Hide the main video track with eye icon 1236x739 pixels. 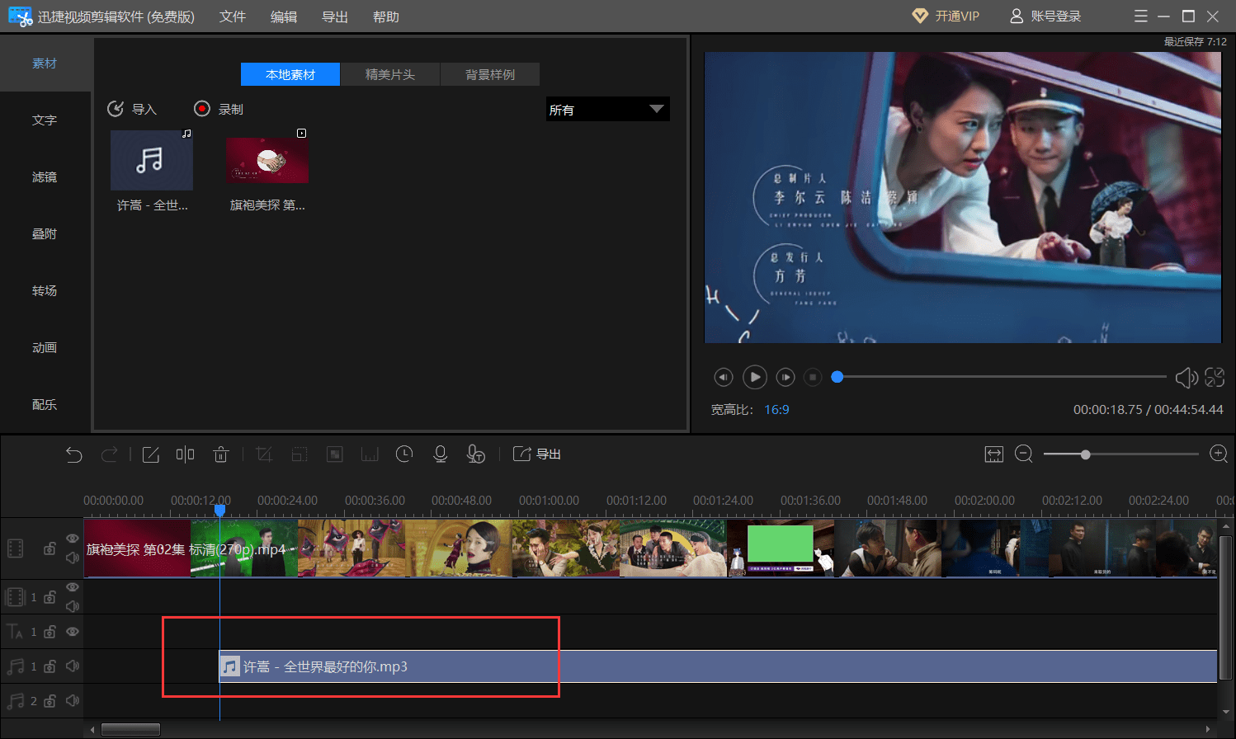click(73, 539)
